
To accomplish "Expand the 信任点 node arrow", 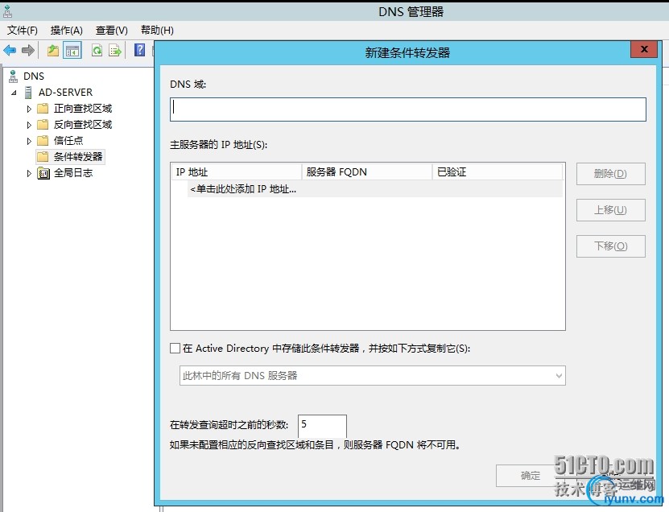I will coord(29,141).
